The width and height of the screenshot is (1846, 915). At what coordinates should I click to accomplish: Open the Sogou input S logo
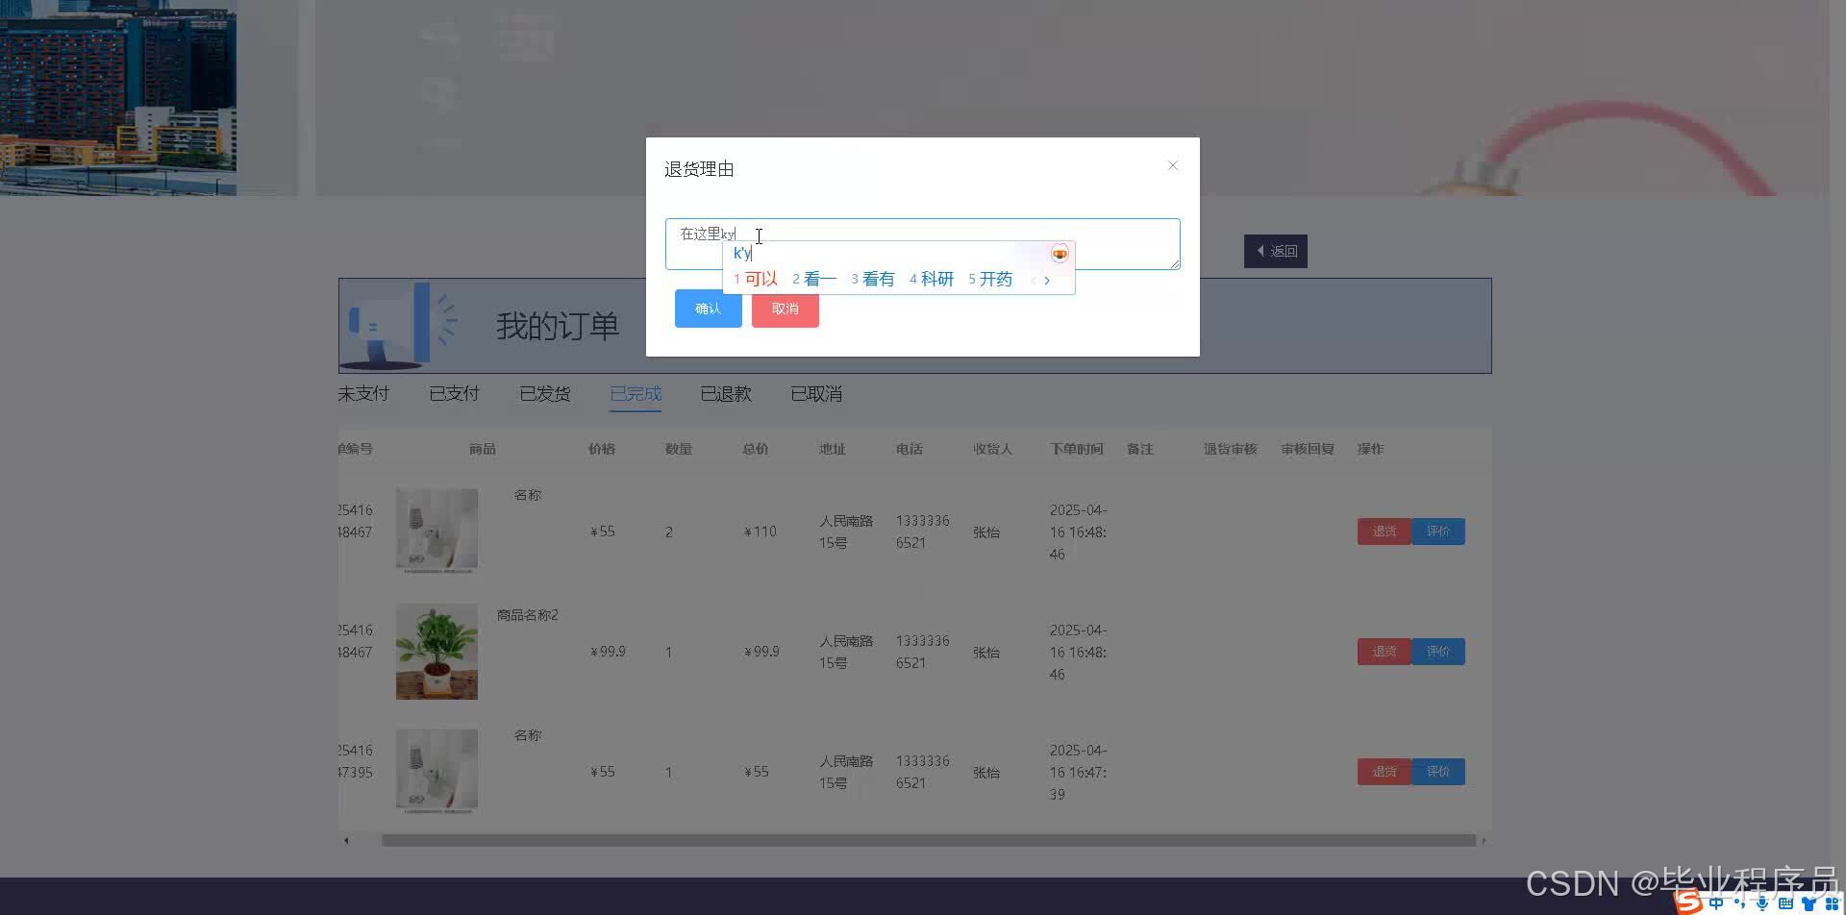(1688, 903)
